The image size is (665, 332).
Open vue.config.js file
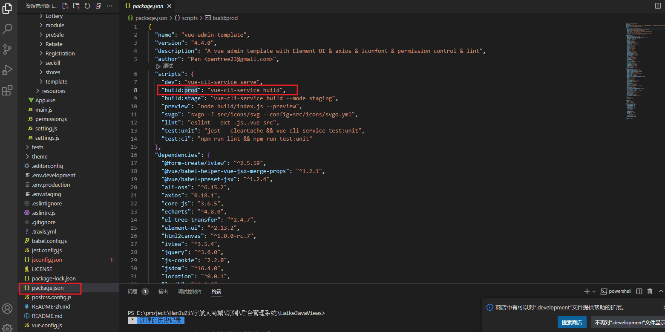pyautogui.click(x=47, y=325)
